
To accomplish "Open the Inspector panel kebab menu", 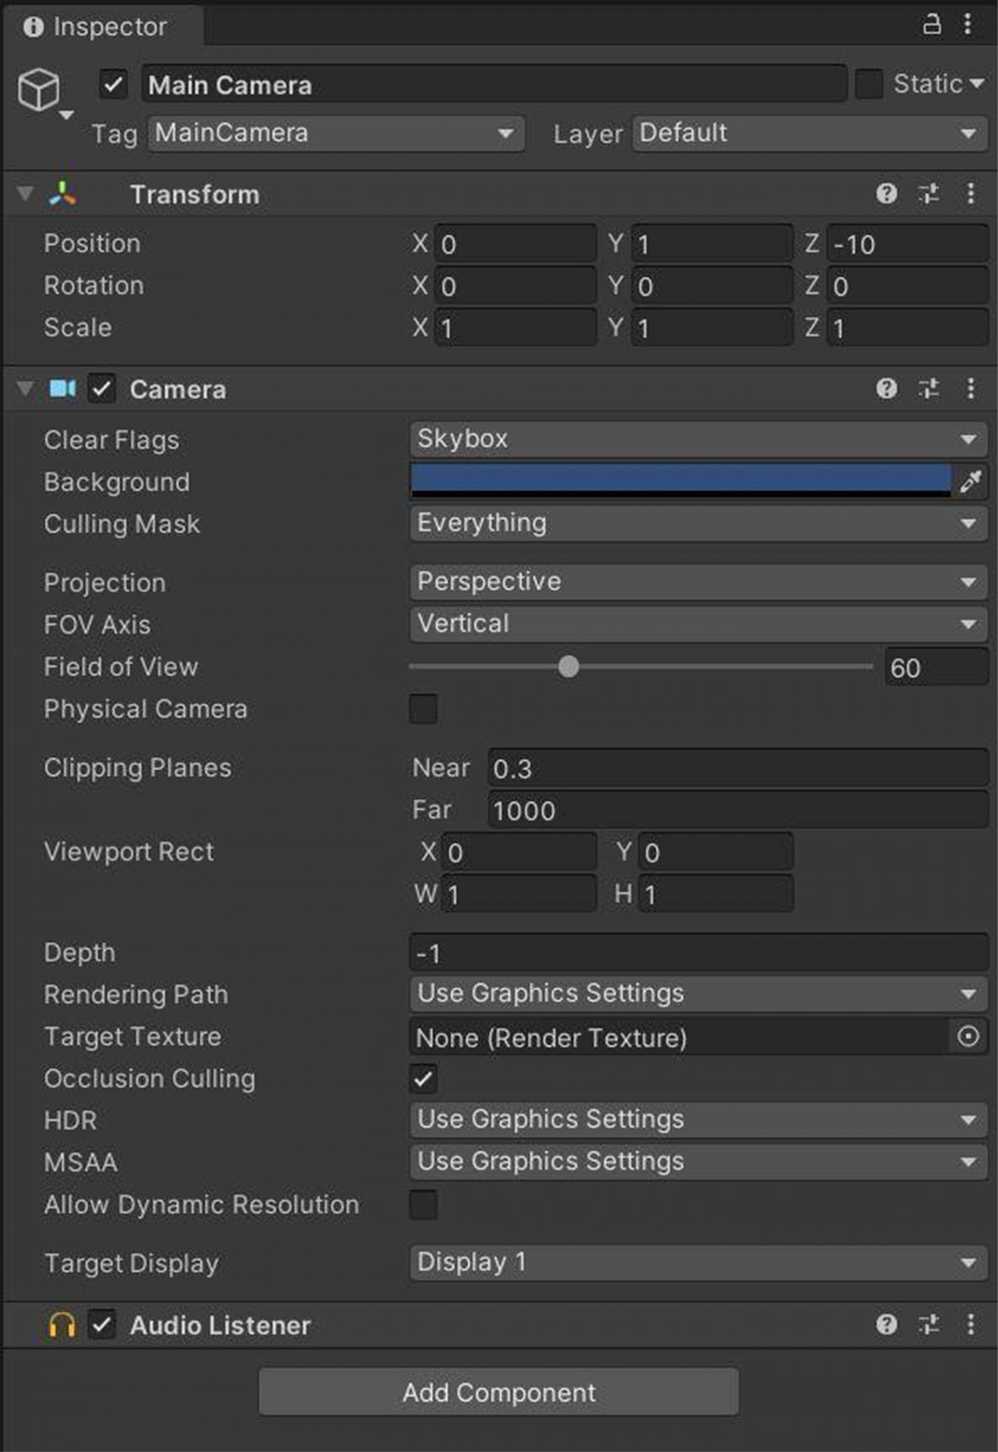I will 967,25.
